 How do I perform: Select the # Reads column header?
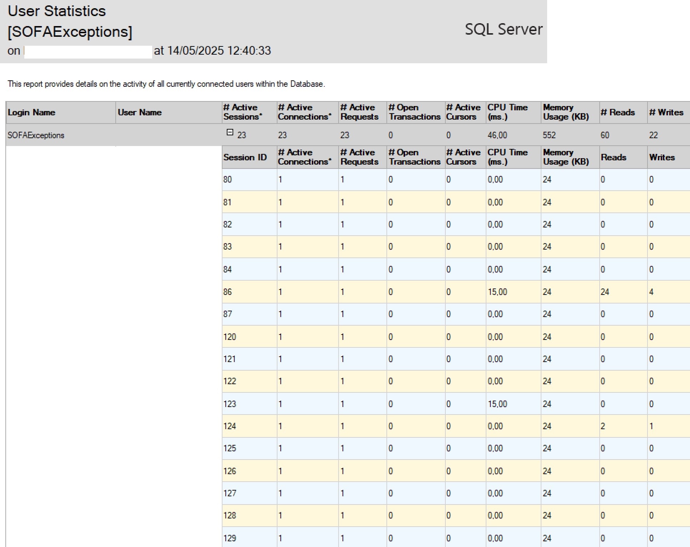pyautogui.click(x=617, y=112)
